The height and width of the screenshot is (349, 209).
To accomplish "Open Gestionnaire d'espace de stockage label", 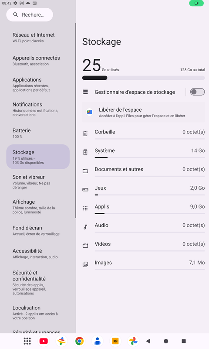I will [135, 92].
